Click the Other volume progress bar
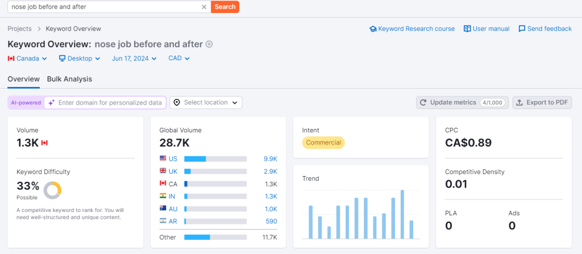Screen dimensions: 582x254 [215, 238]
